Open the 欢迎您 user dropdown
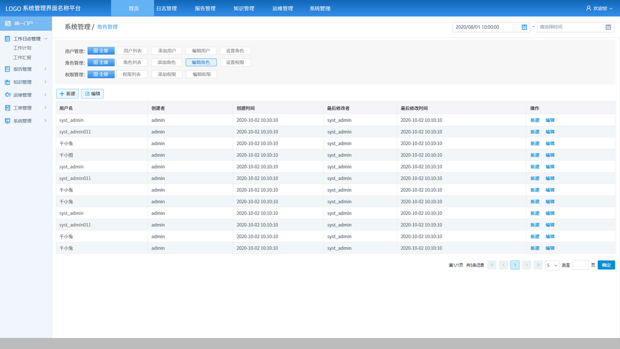Image resolution: width=620 pixels, height=349 pixels. 611,8
